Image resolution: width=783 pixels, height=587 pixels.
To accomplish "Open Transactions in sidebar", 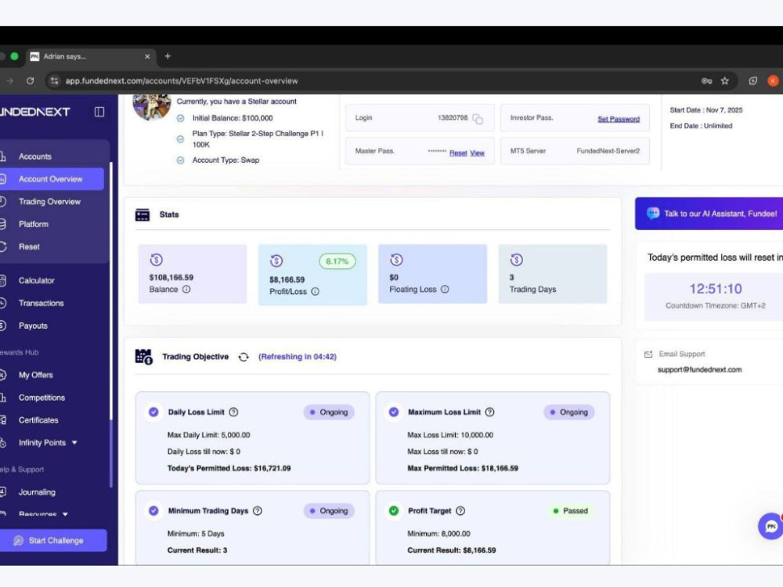I will click(41, 303).
